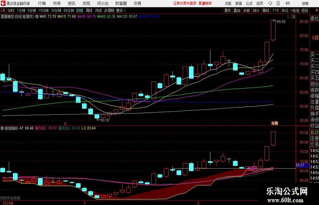Switch to 60分钟 period
Screen dimensions: 319x205
pyautogui.click(x=69, y=10)
